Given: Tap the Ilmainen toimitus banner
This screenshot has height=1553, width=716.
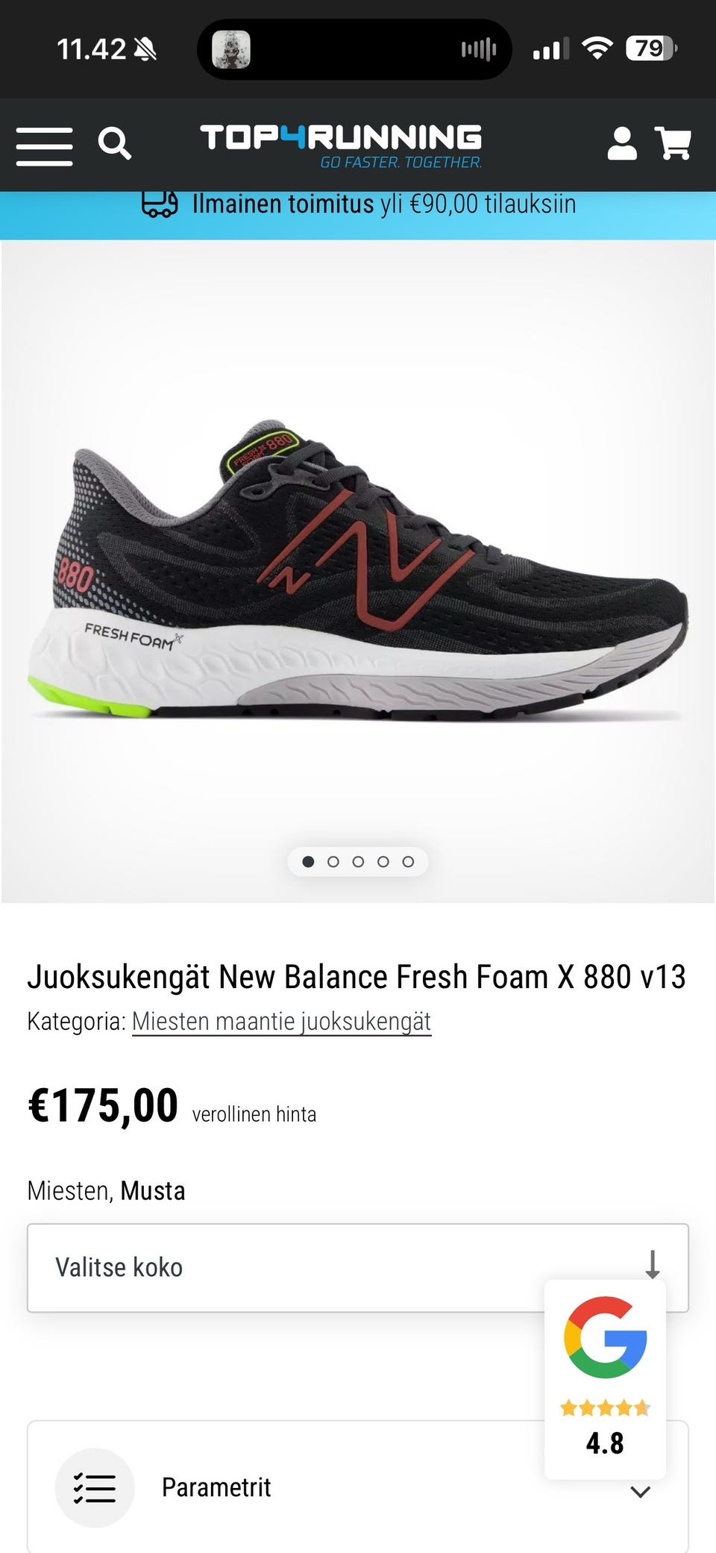Looking at the screenshot, I should (x=358, y=215).
